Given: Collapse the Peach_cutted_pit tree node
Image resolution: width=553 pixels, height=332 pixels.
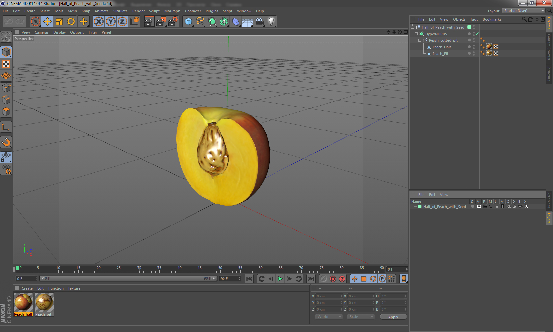Looking at the screenshot, I should (x=420, y=40).
